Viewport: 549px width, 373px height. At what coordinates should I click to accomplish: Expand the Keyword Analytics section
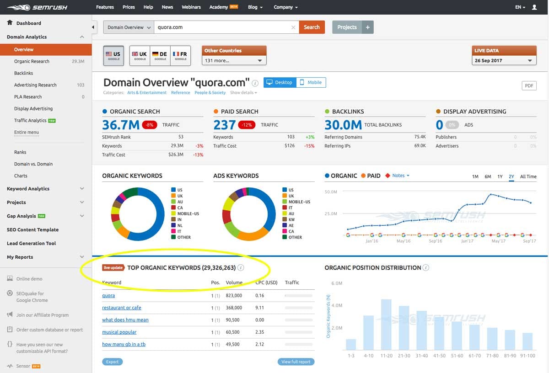(82, 188)
